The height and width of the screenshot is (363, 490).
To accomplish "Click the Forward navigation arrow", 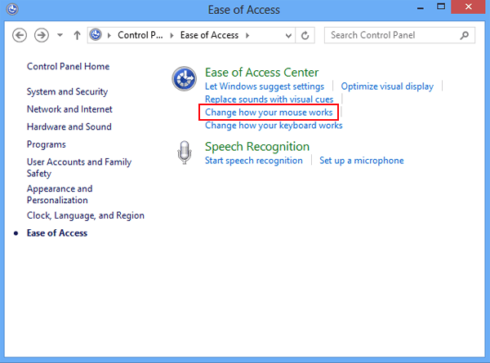I will (42, 35).
